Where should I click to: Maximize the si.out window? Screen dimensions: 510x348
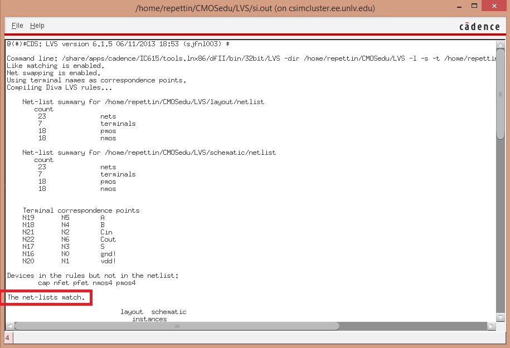(x=474, y=6)
